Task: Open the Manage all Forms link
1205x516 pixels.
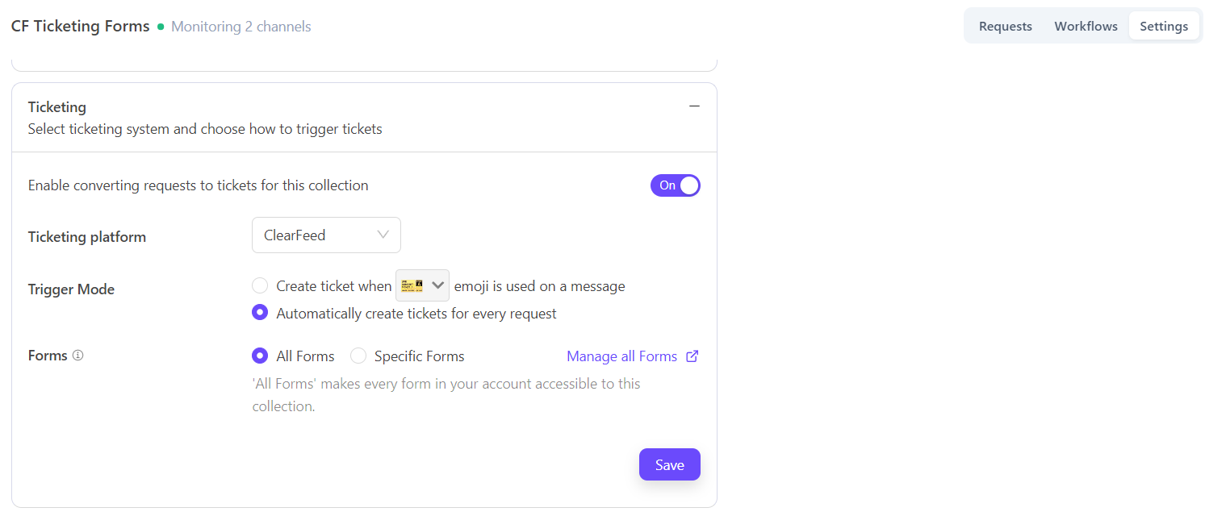Action: point(621,356)
